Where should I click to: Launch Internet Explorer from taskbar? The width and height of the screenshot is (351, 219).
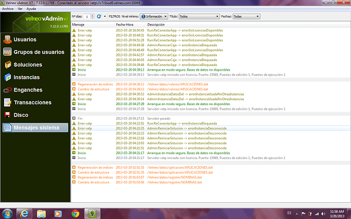click(24, 213)
